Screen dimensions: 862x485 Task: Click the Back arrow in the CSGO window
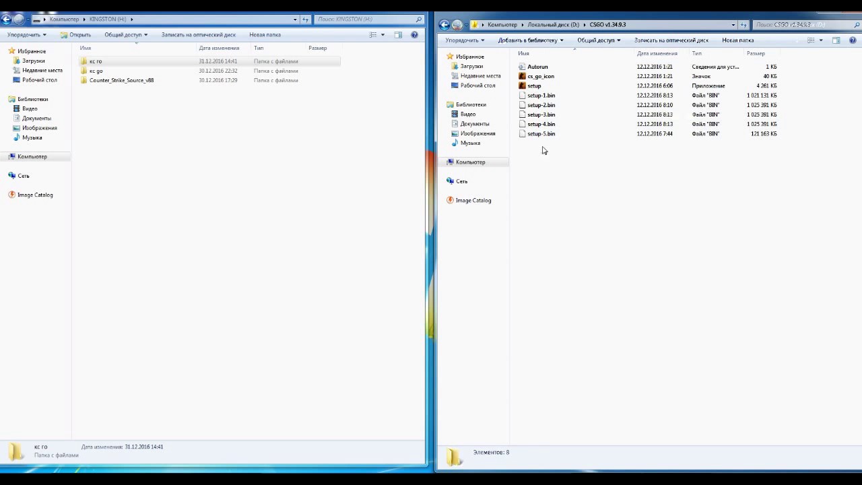coord(444,25)
